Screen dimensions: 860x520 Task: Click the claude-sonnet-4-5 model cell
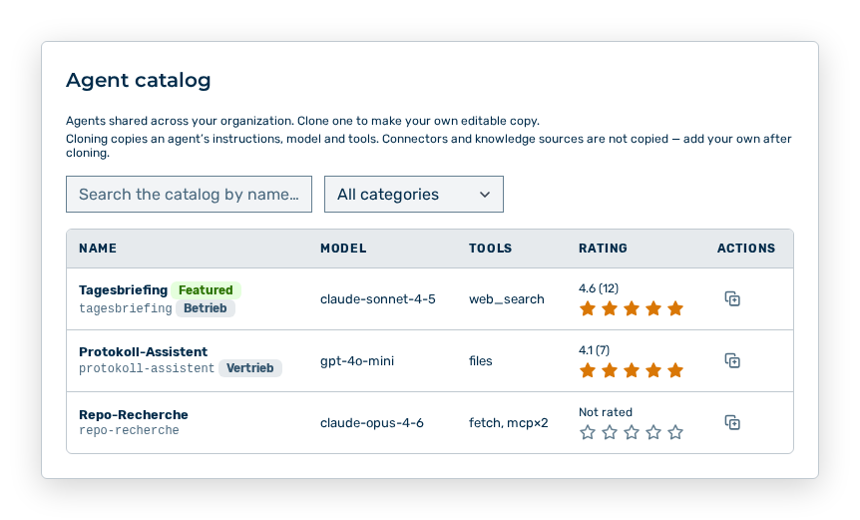point(378,299)
